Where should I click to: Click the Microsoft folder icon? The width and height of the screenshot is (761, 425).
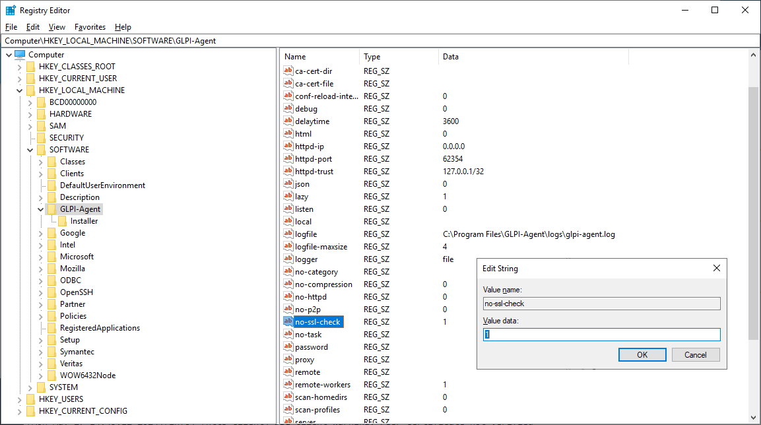coord(51,257)
